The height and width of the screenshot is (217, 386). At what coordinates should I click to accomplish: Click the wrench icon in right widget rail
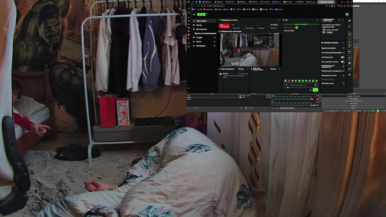350,69
